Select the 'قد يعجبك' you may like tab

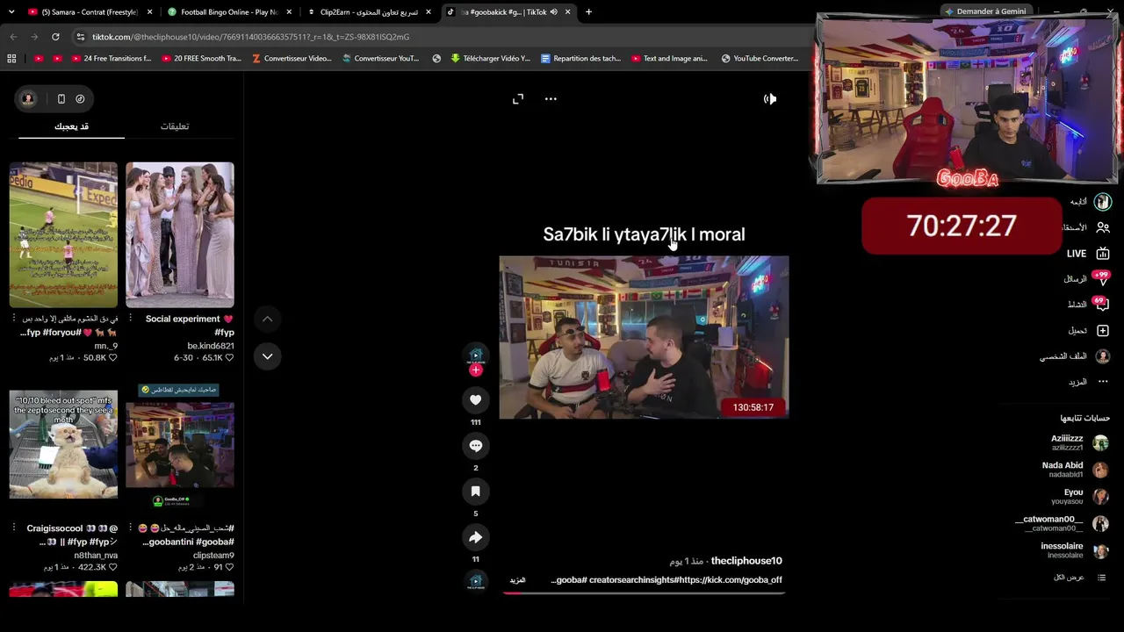[71, 126]
